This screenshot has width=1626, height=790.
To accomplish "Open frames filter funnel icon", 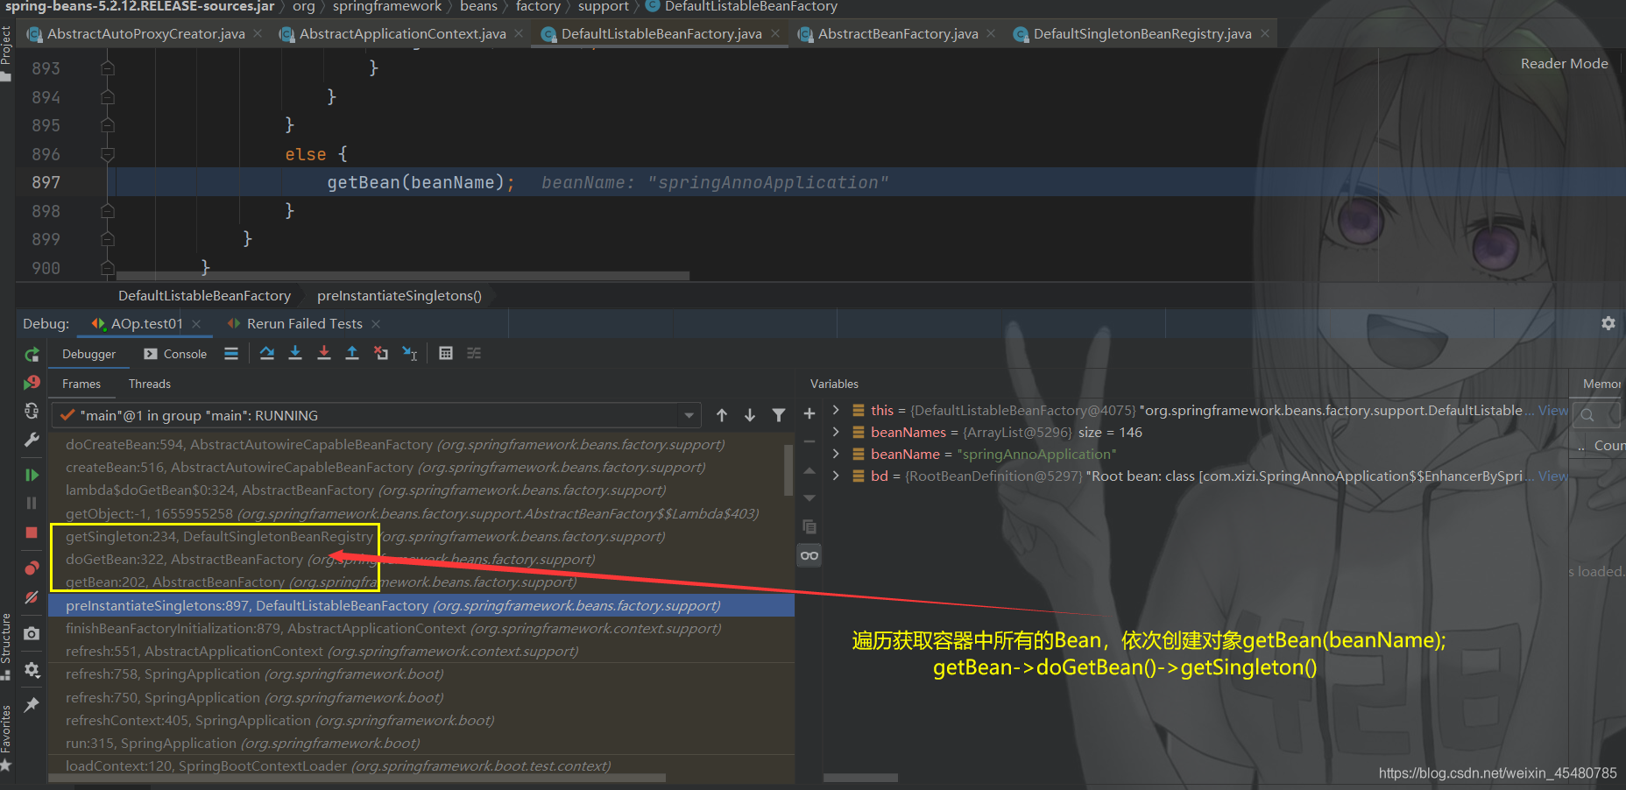I will point(779,415).
